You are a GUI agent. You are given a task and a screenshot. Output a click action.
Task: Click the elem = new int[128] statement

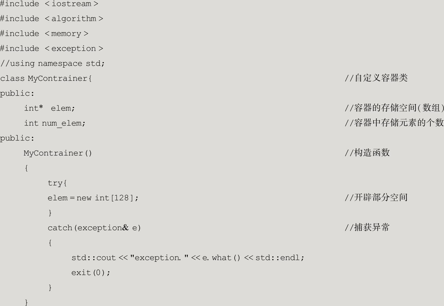[x=93, y=198]
